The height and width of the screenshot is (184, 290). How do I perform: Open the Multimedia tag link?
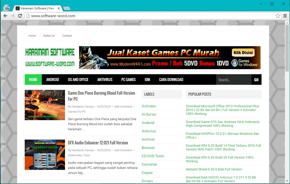75,155
